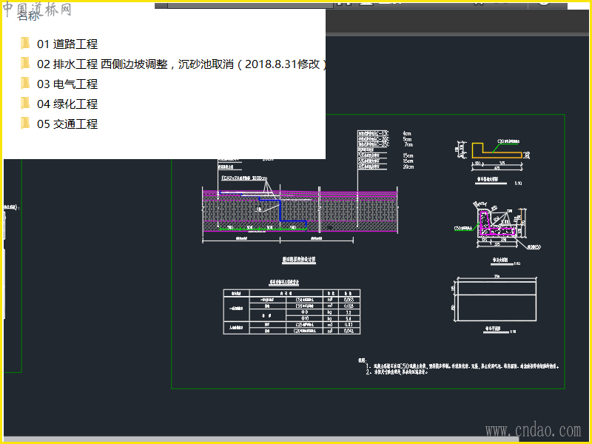This screenshot has width=592, height=444.
Task: Click the layer thickness legend with cm values
Action: 385,149
